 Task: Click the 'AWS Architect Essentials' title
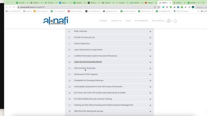(85, 68)
